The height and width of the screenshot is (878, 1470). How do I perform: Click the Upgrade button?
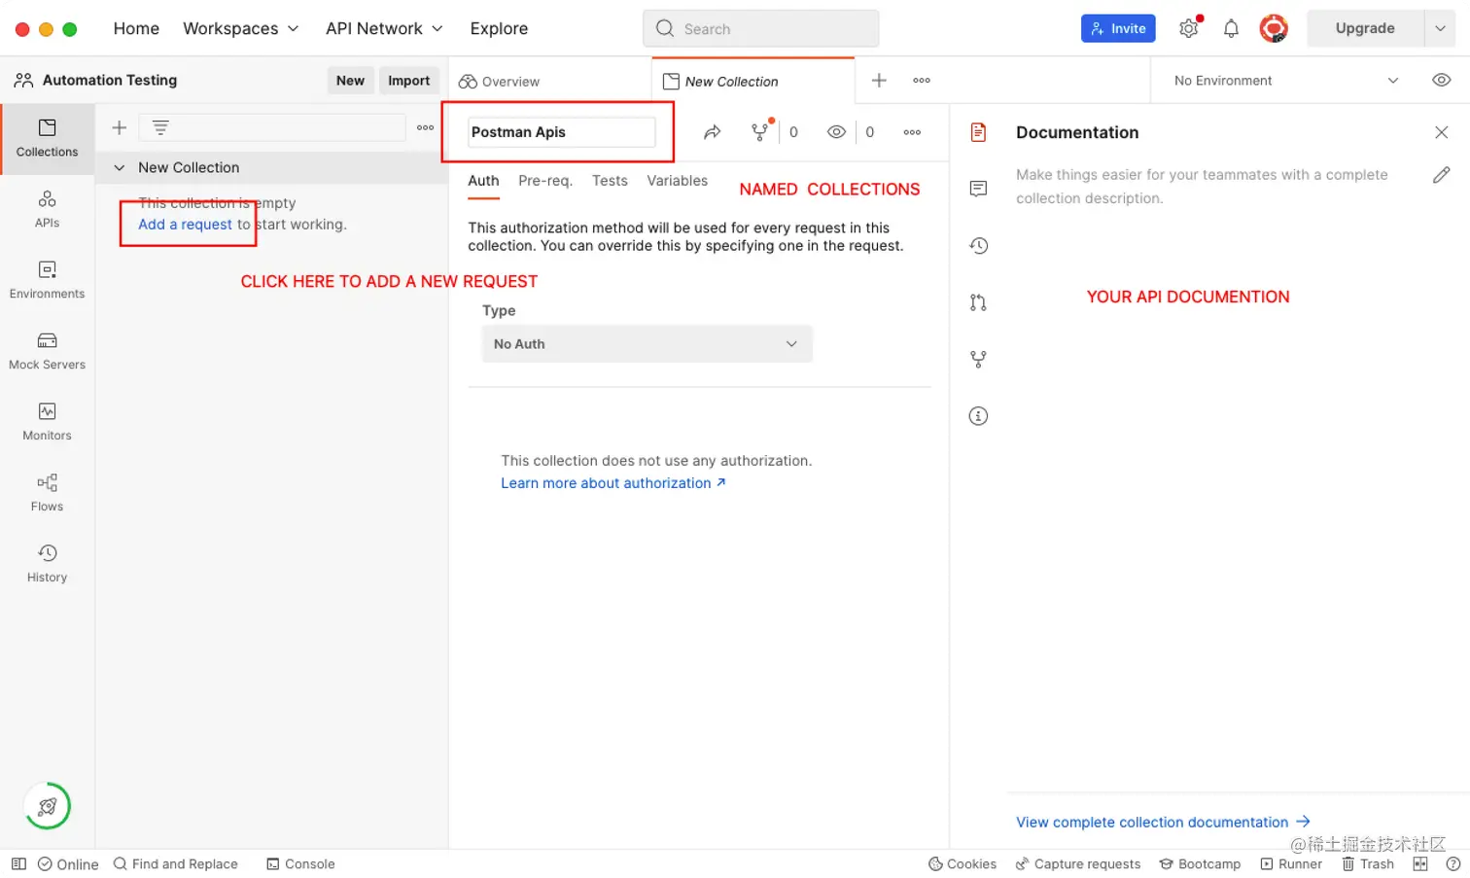pyautogui.click(x=1365, y=28)
